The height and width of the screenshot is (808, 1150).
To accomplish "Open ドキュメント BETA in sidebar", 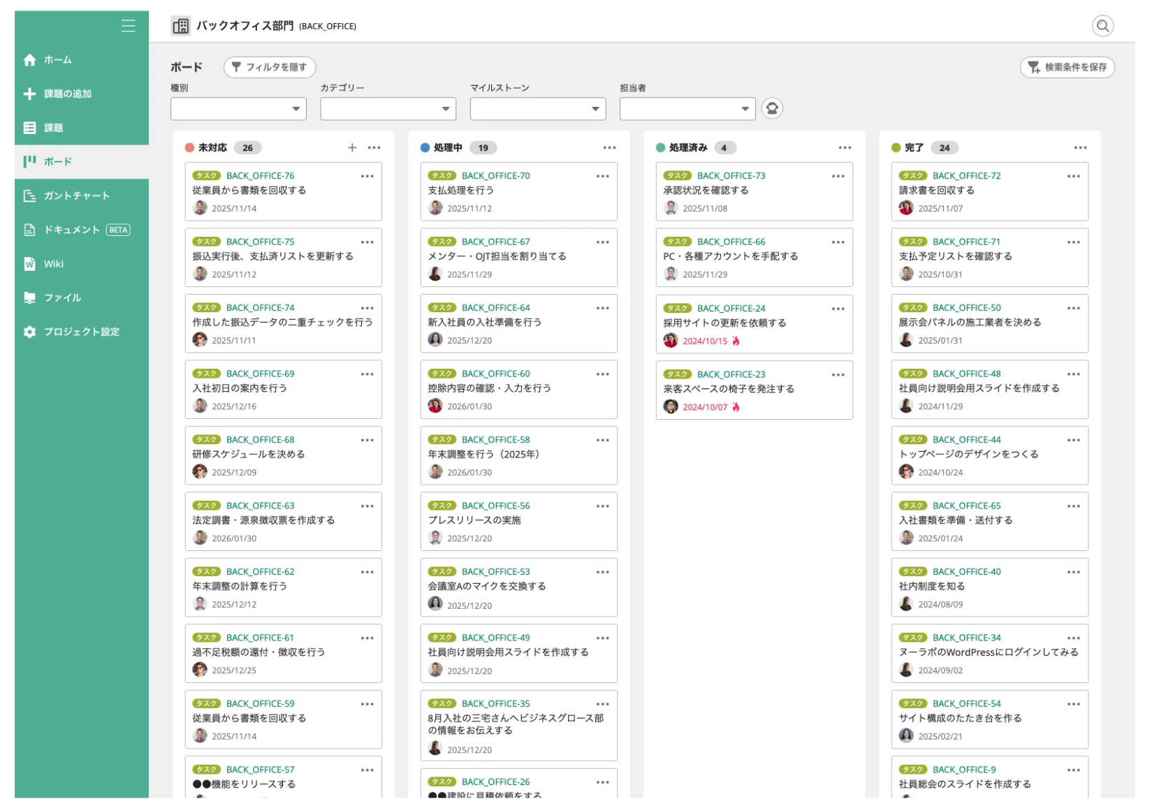I will point(82,230).
